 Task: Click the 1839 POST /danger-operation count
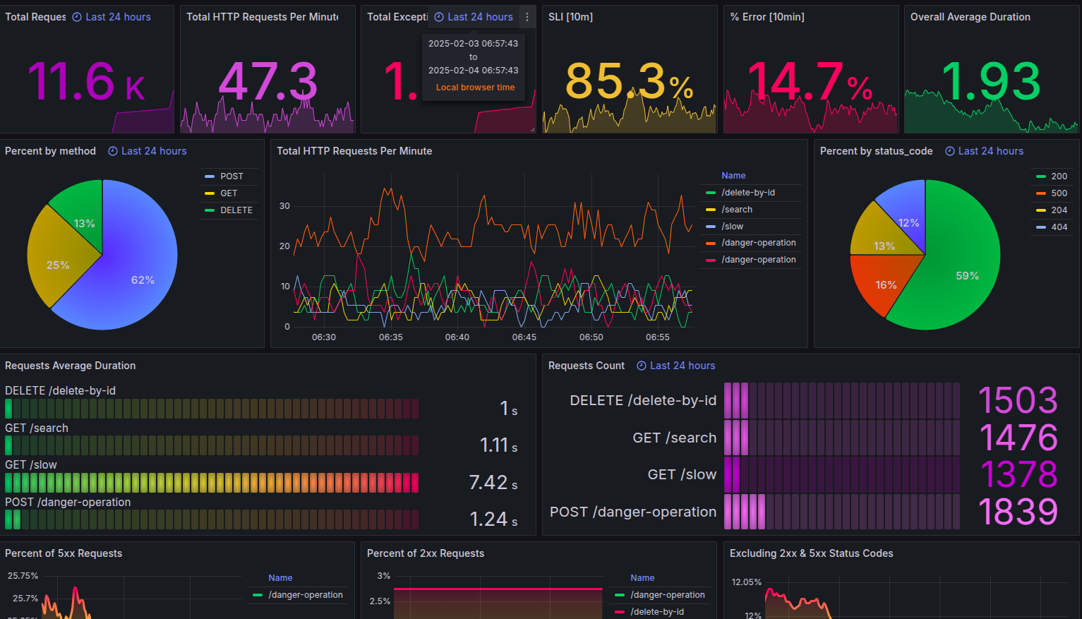point(1018,512)
